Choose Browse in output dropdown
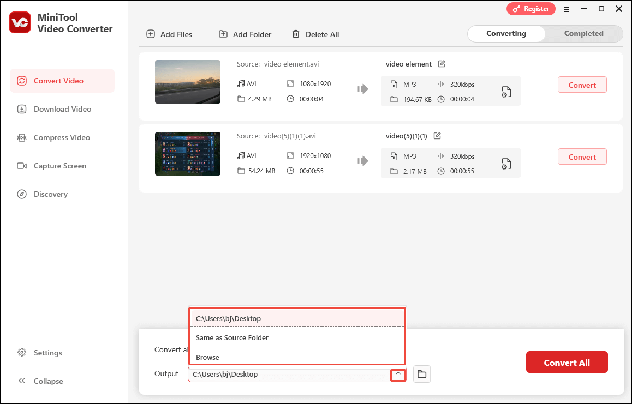 pos(297,357)
